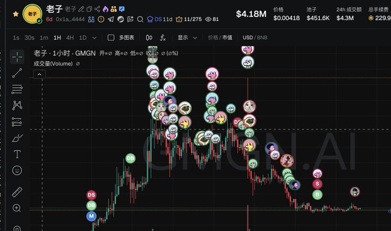This screenshot has height=231, width=391.
Task: Select the trend line drawing tool
Action: [17, 73]
